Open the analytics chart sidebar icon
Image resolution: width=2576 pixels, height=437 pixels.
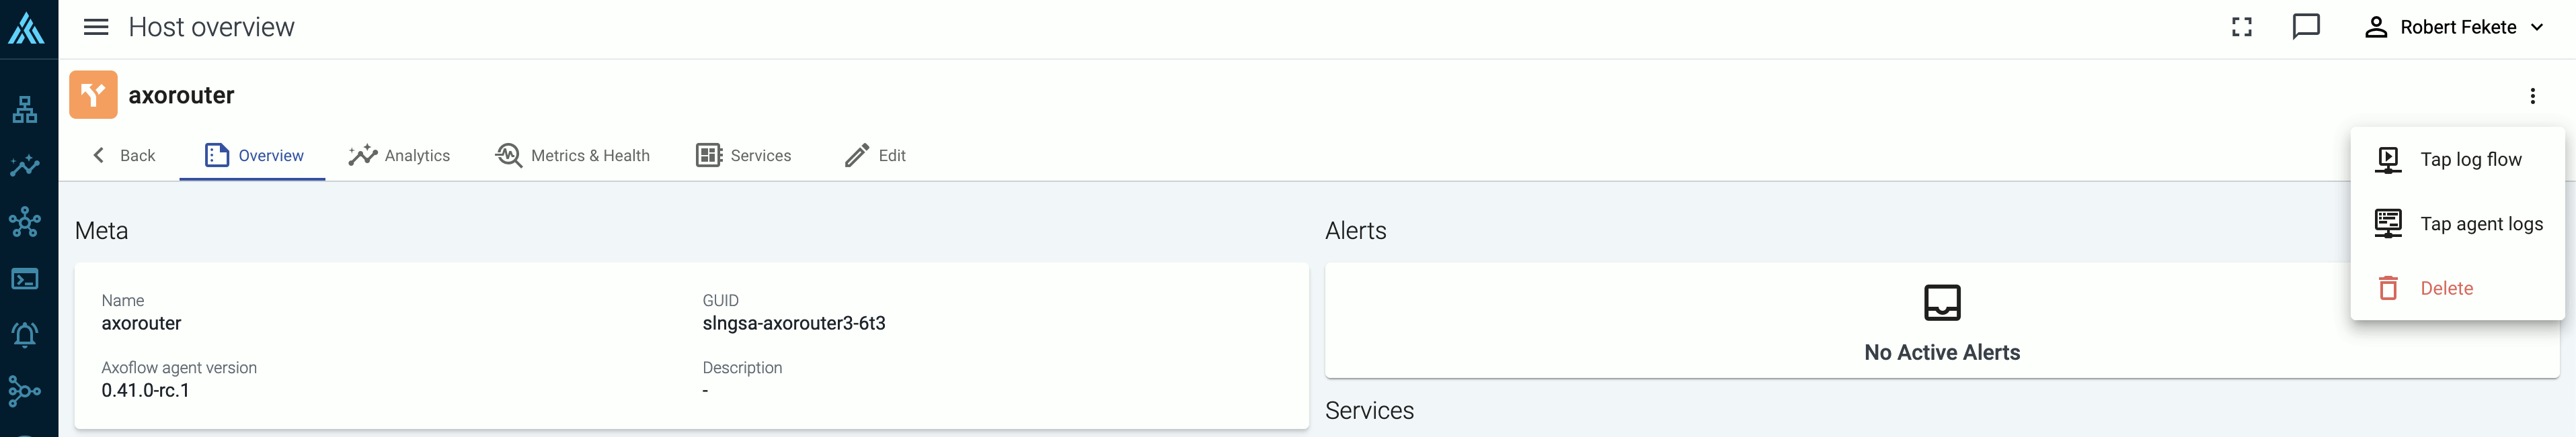25,166
